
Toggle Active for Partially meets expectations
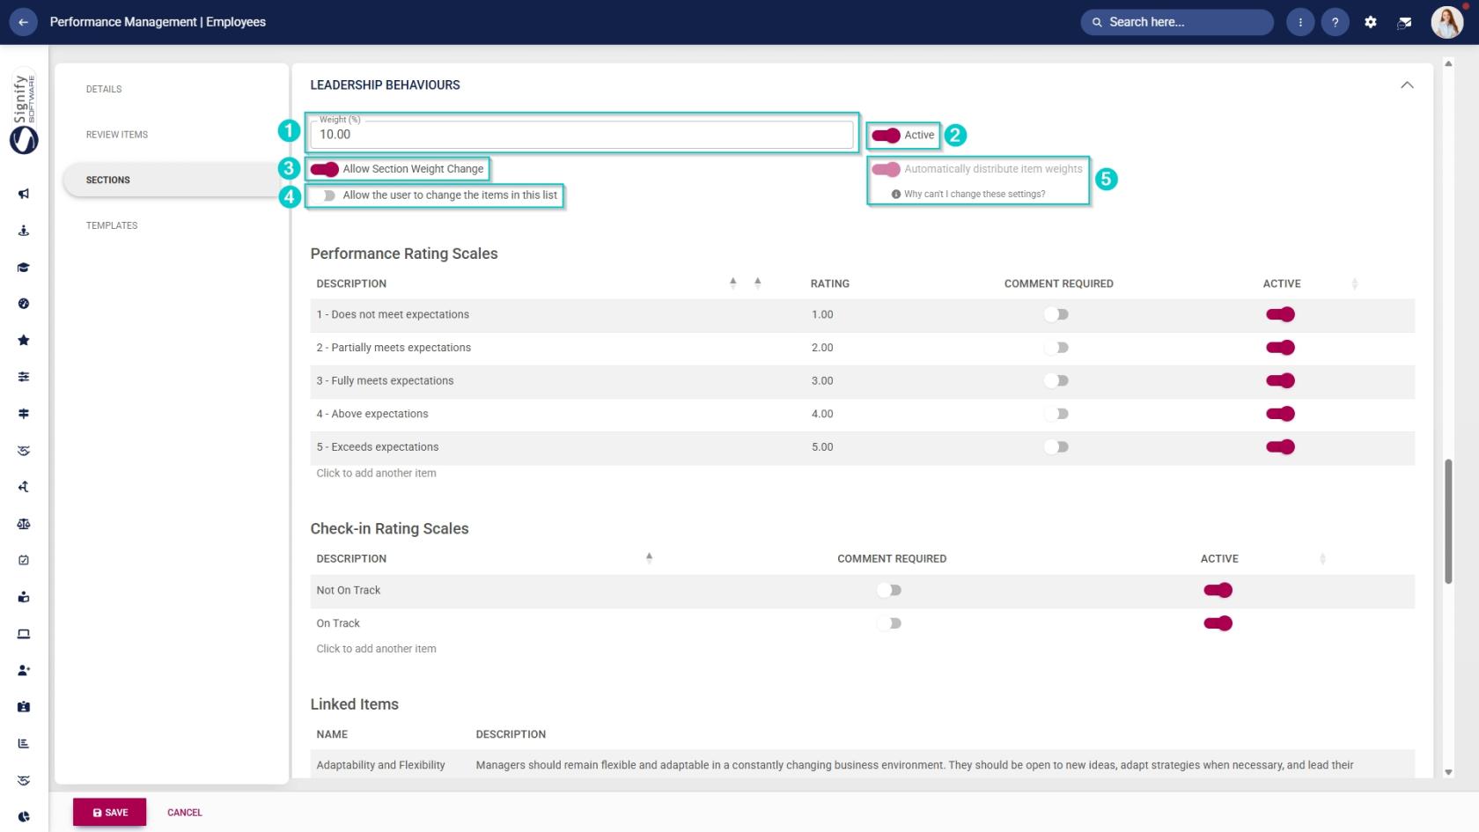[1280, 348]
